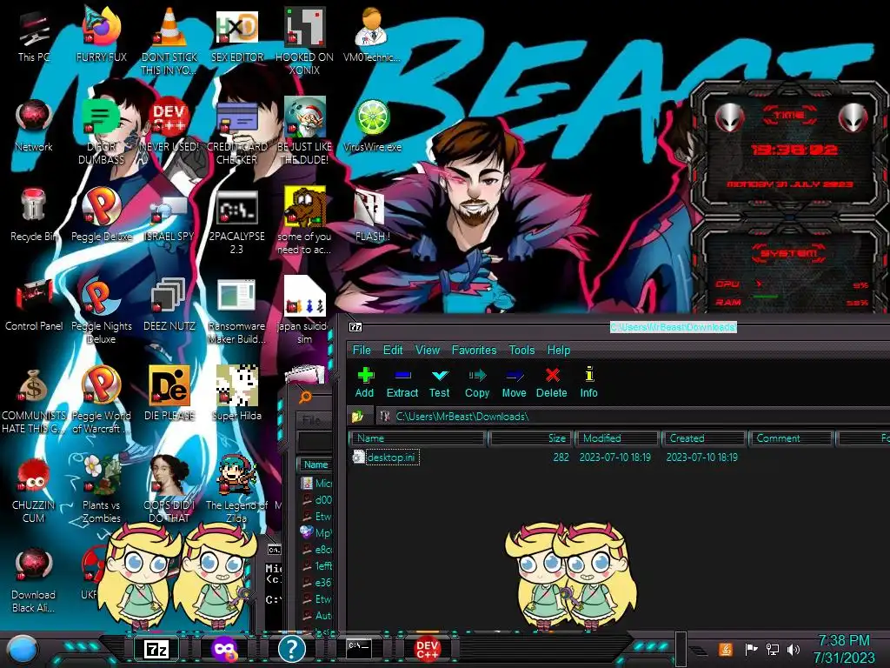The image size is (890, 668).
Task: Open the DEEZ NUTZ shortcut
Action: click(x=169, y=304)
